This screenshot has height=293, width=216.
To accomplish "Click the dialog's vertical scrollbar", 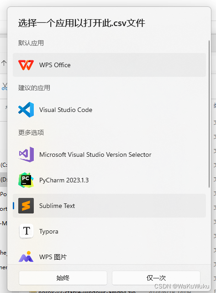I will pos(209,114).
